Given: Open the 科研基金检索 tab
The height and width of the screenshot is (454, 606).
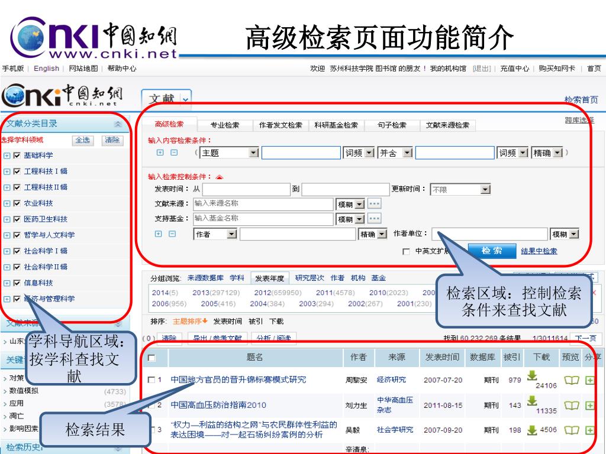Looking at the screenshot, I should point(336,125).
